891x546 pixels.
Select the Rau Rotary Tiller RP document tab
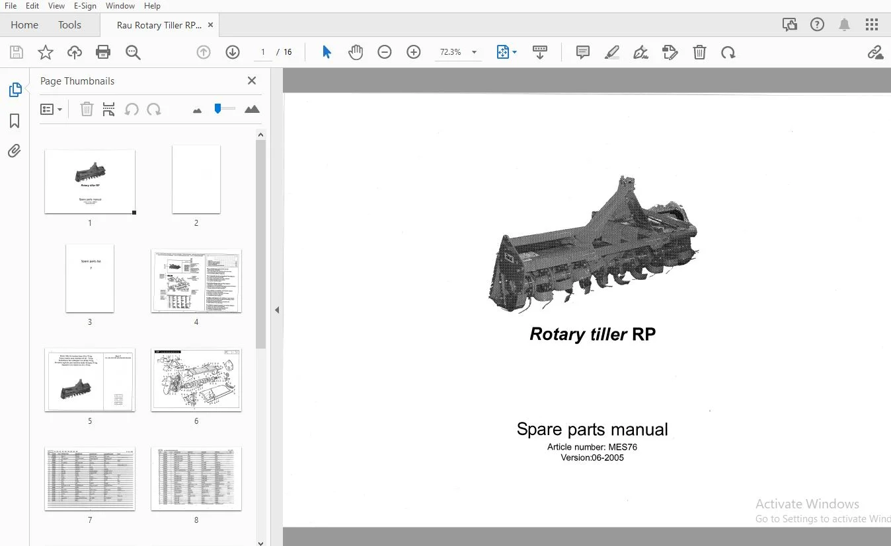click(x=159, y=25)
